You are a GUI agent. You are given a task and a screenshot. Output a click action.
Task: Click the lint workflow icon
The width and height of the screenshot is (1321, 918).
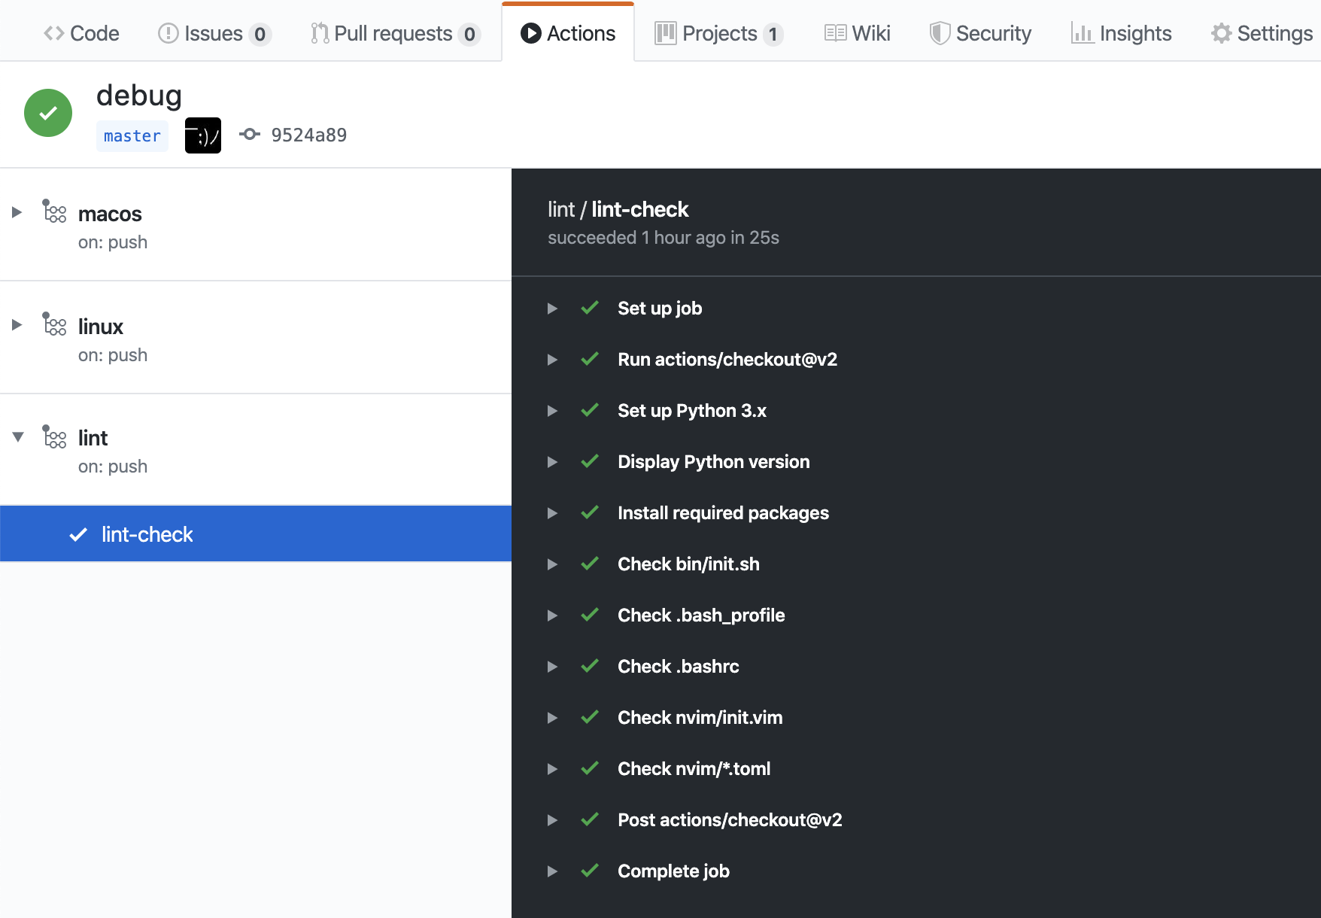point(54,436)
